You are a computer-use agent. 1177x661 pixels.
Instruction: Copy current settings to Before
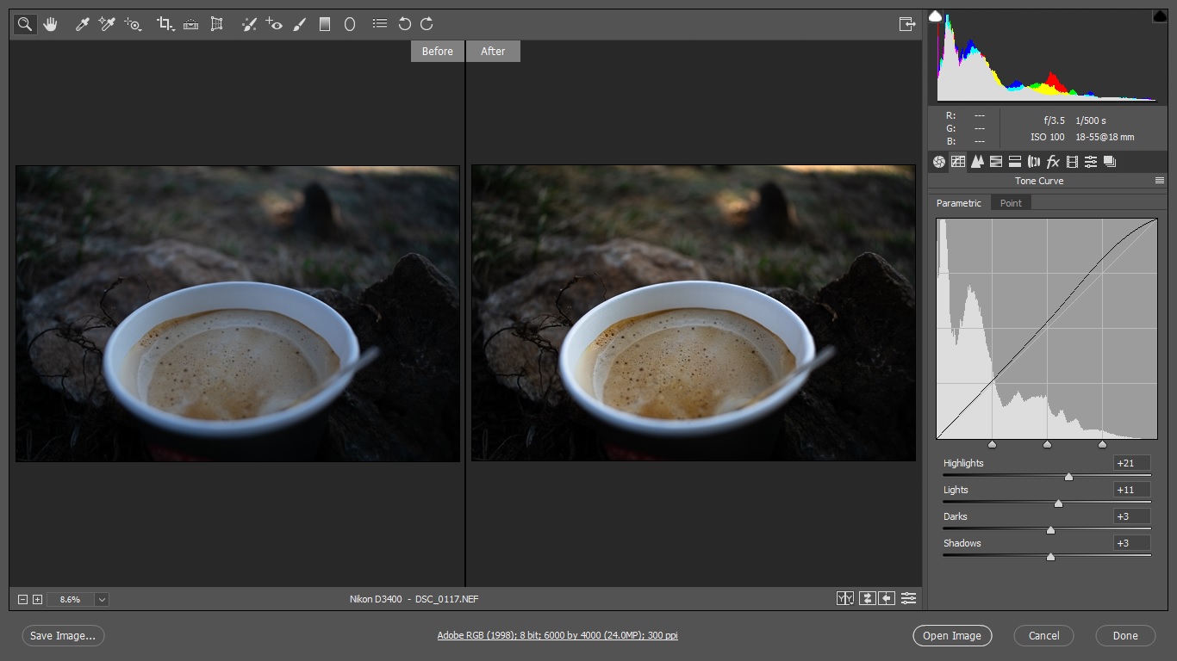pos(887,598)
